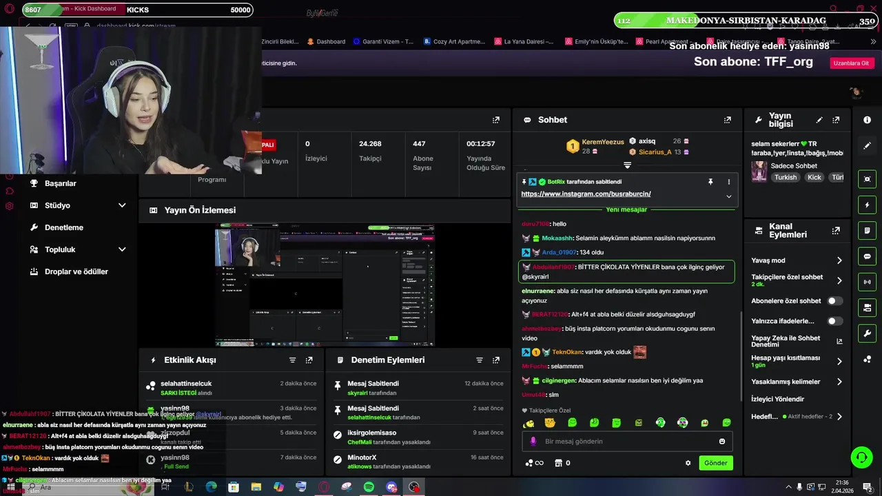Jump to Yeni mesajlar in chat
Image resolution: width=882 pixels, height=496 pixels.
626,209
